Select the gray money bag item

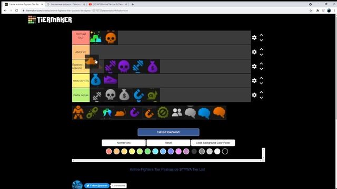124,95
